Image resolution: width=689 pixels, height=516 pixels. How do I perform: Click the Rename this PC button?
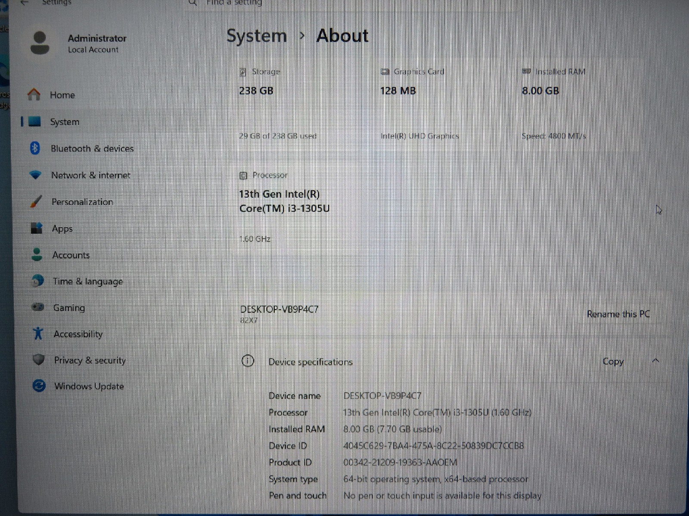(618, 314)
